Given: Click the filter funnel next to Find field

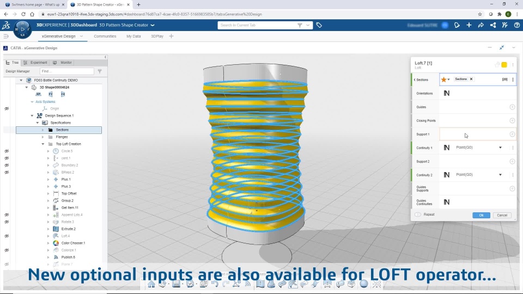Looking at the screenshot, I should (x=100, y=71).
